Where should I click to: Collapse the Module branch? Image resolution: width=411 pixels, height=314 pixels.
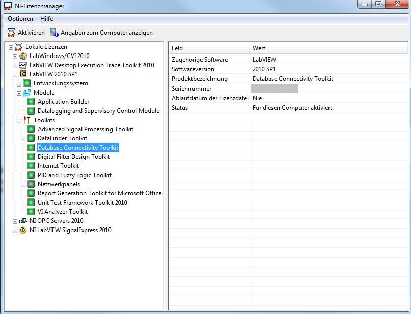tap(19, 93)
